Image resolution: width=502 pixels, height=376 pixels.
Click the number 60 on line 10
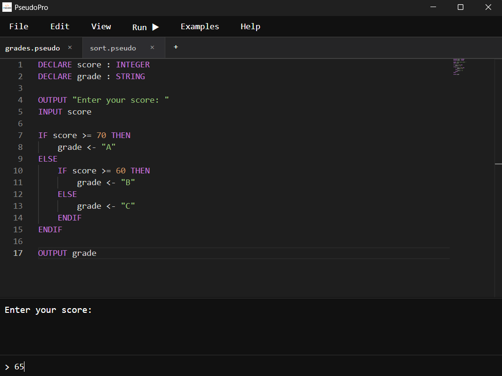[x=121, y=171]
